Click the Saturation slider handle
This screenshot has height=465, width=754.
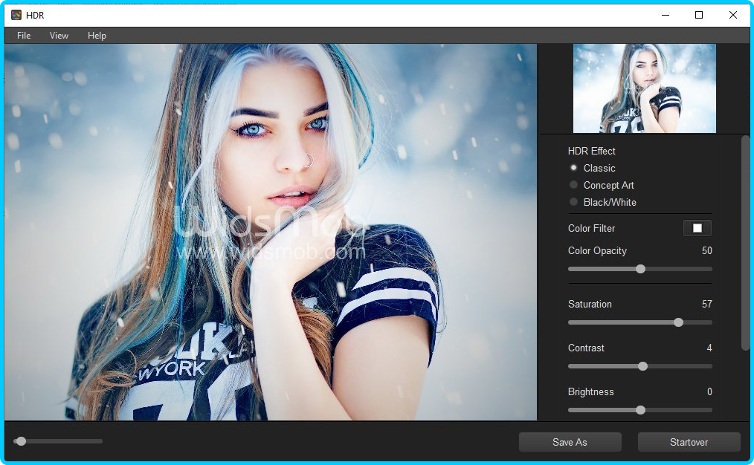678,322
